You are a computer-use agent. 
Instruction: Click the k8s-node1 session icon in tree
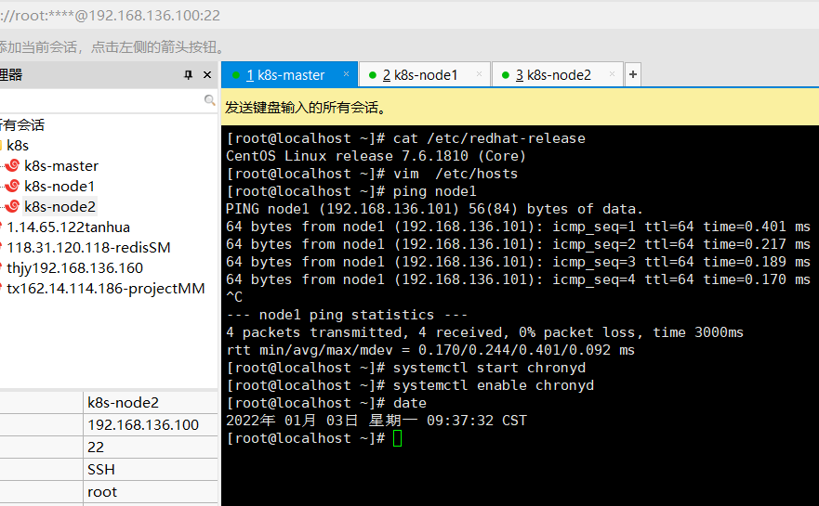[12, 186]
